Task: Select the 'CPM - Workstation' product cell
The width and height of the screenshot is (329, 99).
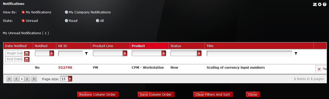Action: click(x=148, y=68)
